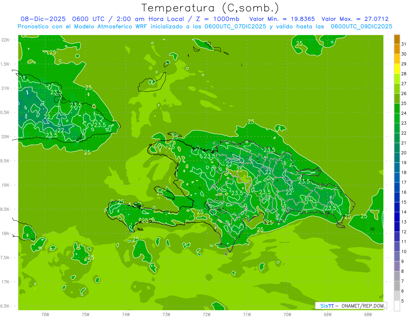
Task: Click the 73W longitude axis label
Action: pos(166,315)
